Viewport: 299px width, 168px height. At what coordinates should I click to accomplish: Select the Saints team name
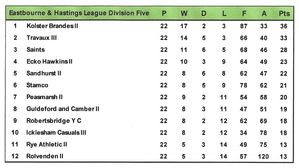click(x=36, y=49)
